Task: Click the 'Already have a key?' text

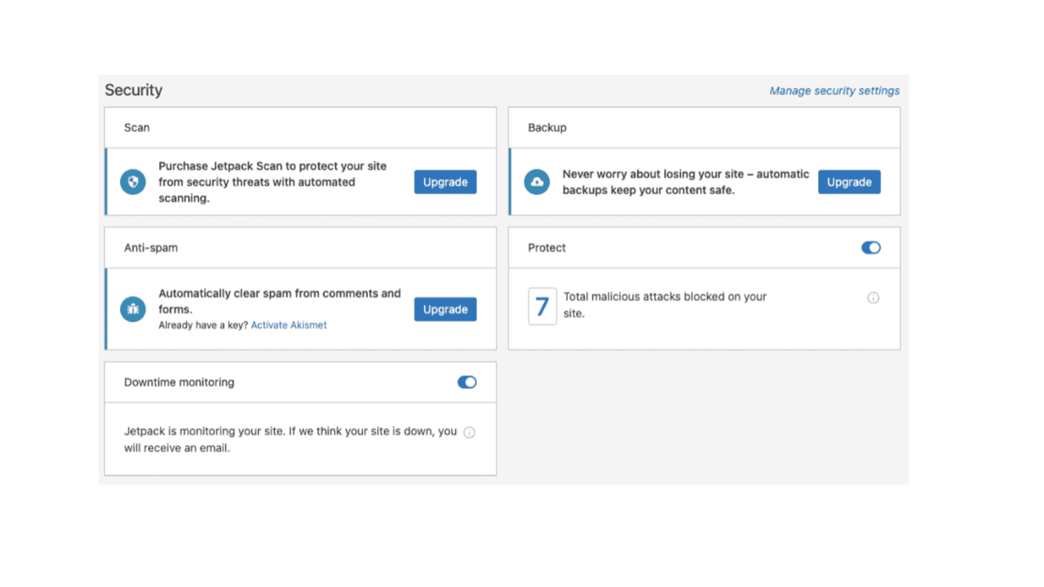Action: [203, 324]
